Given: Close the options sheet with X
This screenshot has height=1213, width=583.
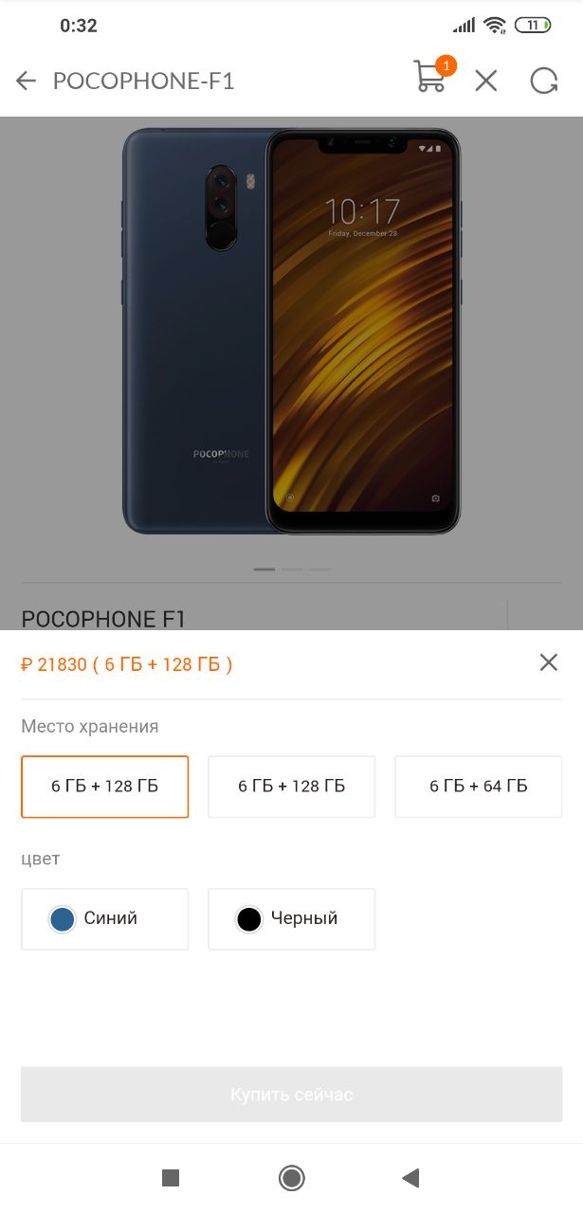Looking at the screenshot, I should point(549,662).
